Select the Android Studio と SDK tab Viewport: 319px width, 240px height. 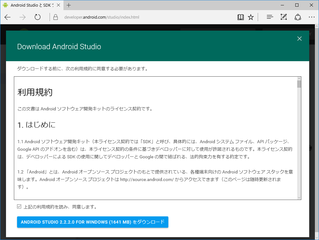[32, 5]
